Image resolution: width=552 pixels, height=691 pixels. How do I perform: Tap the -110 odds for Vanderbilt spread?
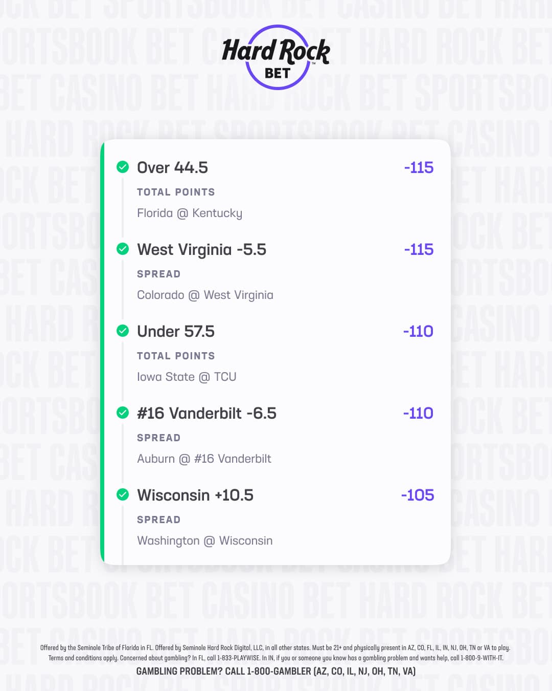pos(418,413)
